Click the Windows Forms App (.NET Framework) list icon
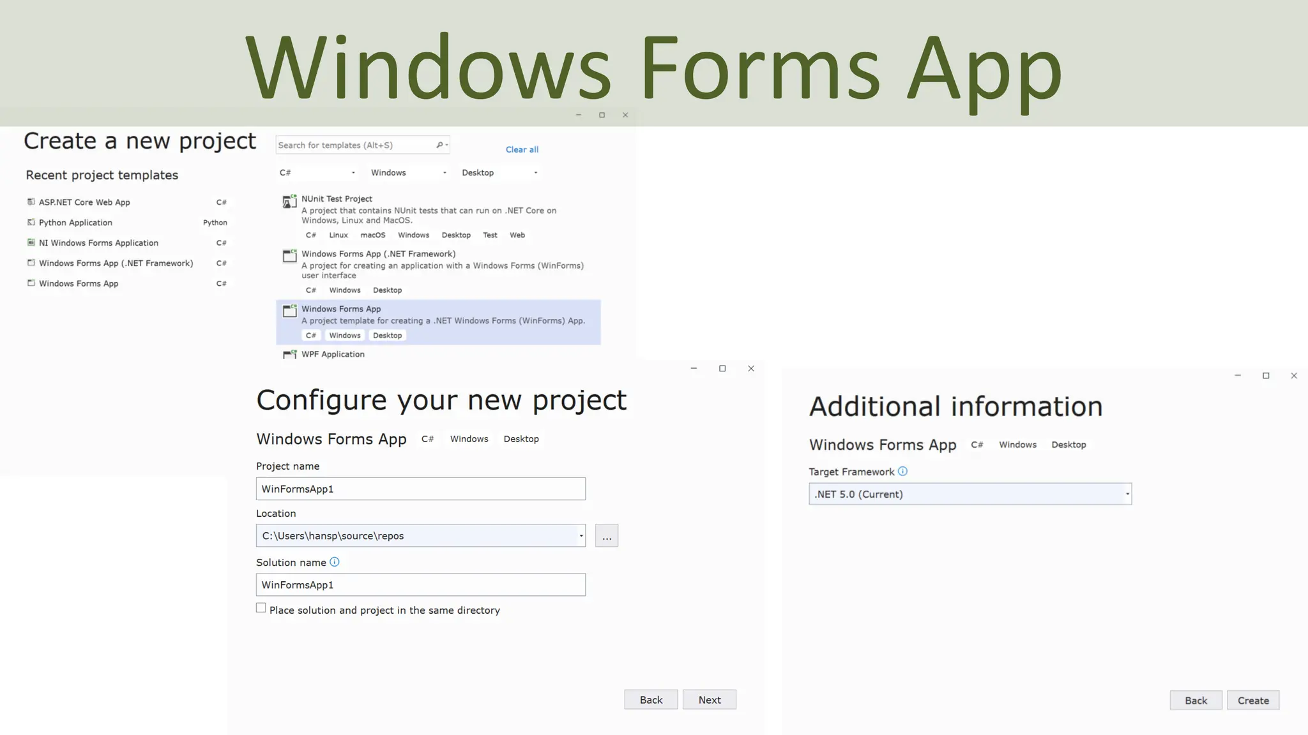The height and width of the screenshot is (735, 1308). (290, 256)
